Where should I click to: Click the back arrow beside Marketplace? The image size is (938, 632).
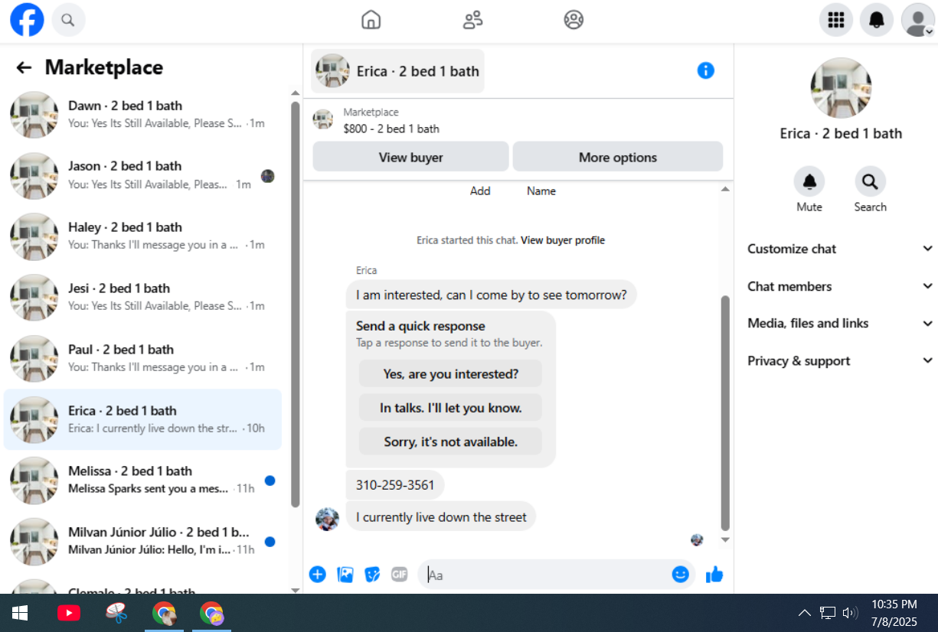point(24,68)
